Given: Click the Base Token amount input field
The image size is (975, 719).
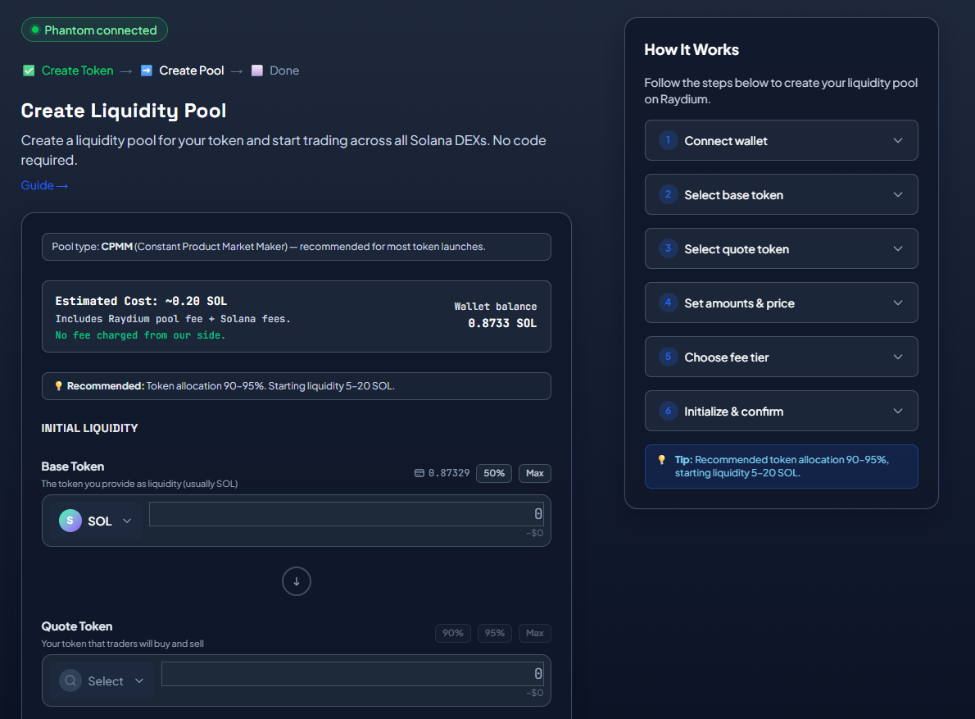Looking at the screenshot, I should pos(344,513).
